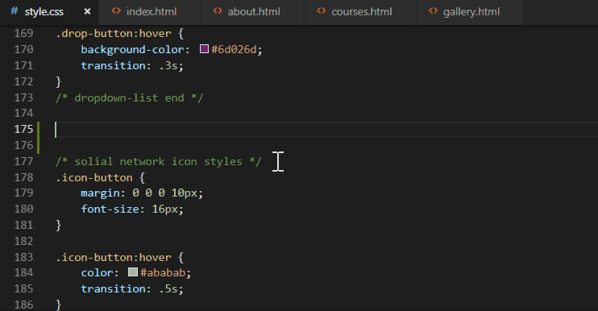The height and width of the screenshot is (311, 598).
Task: Click line number 183 in the gutter
Action: 23,257
